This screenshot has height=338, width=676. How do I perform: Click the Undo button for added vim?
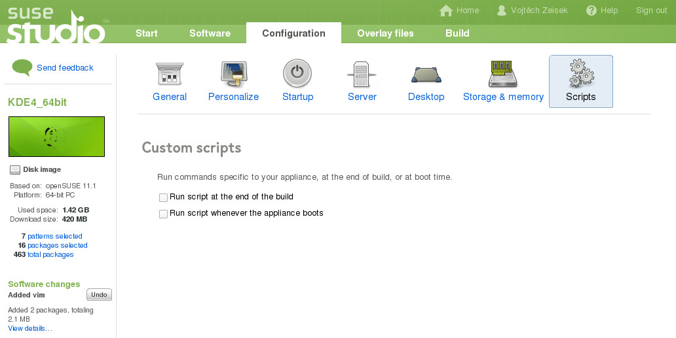pyautogui.click(x=99, y=295)
